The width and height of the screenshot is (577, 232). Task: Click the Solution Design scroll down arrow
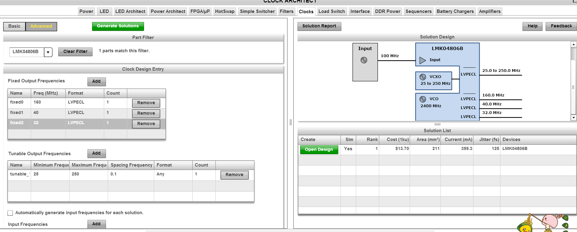click(x=574, y=118)
